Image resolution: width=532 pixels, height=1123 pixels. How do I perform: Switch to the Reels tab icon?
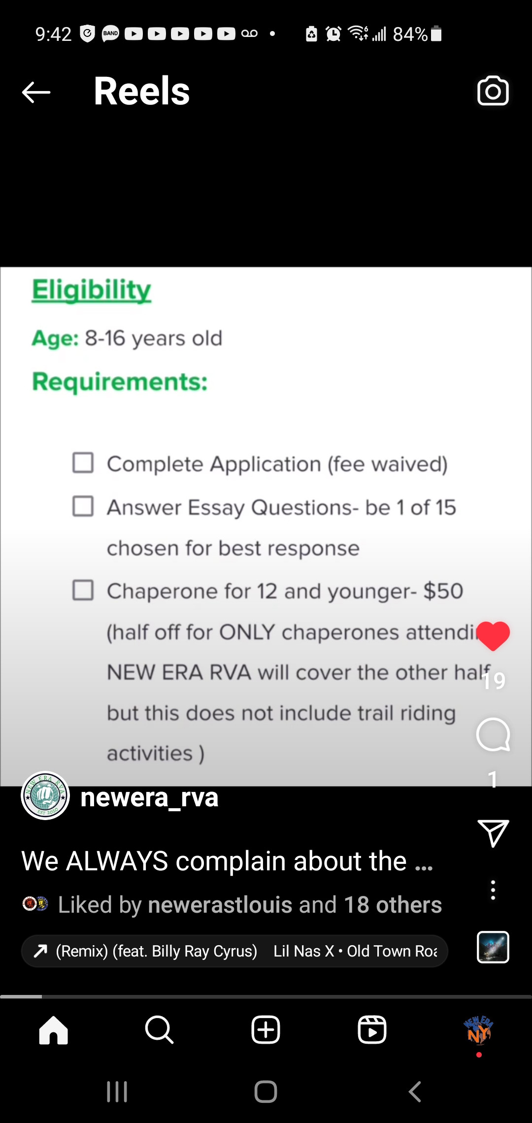coord(372,1030)
